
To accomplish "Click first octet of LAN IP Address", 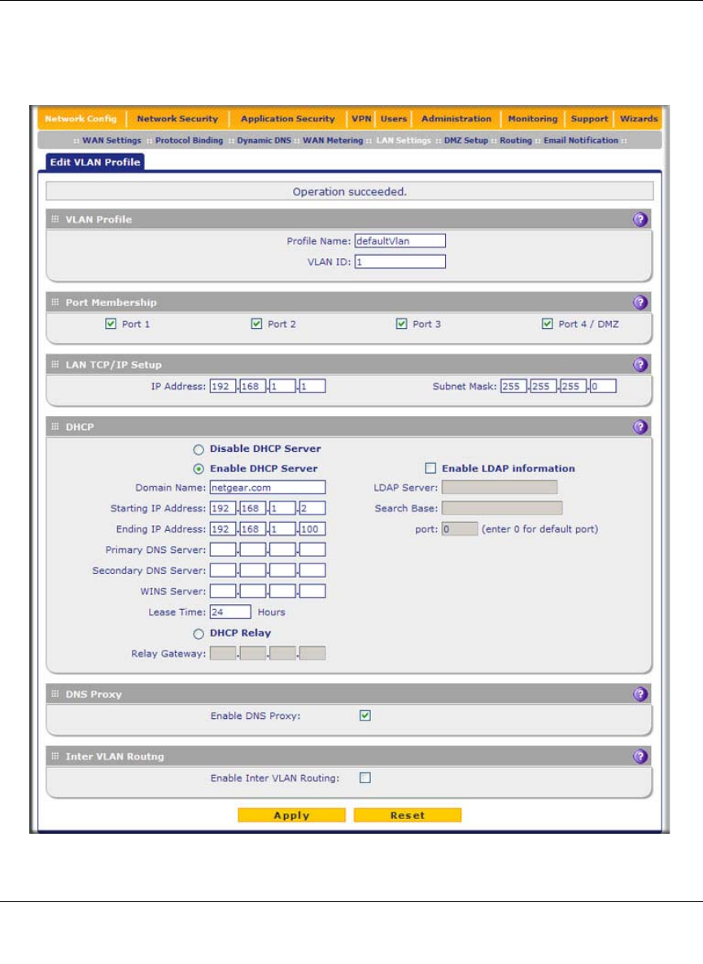I will pos(223,386).
